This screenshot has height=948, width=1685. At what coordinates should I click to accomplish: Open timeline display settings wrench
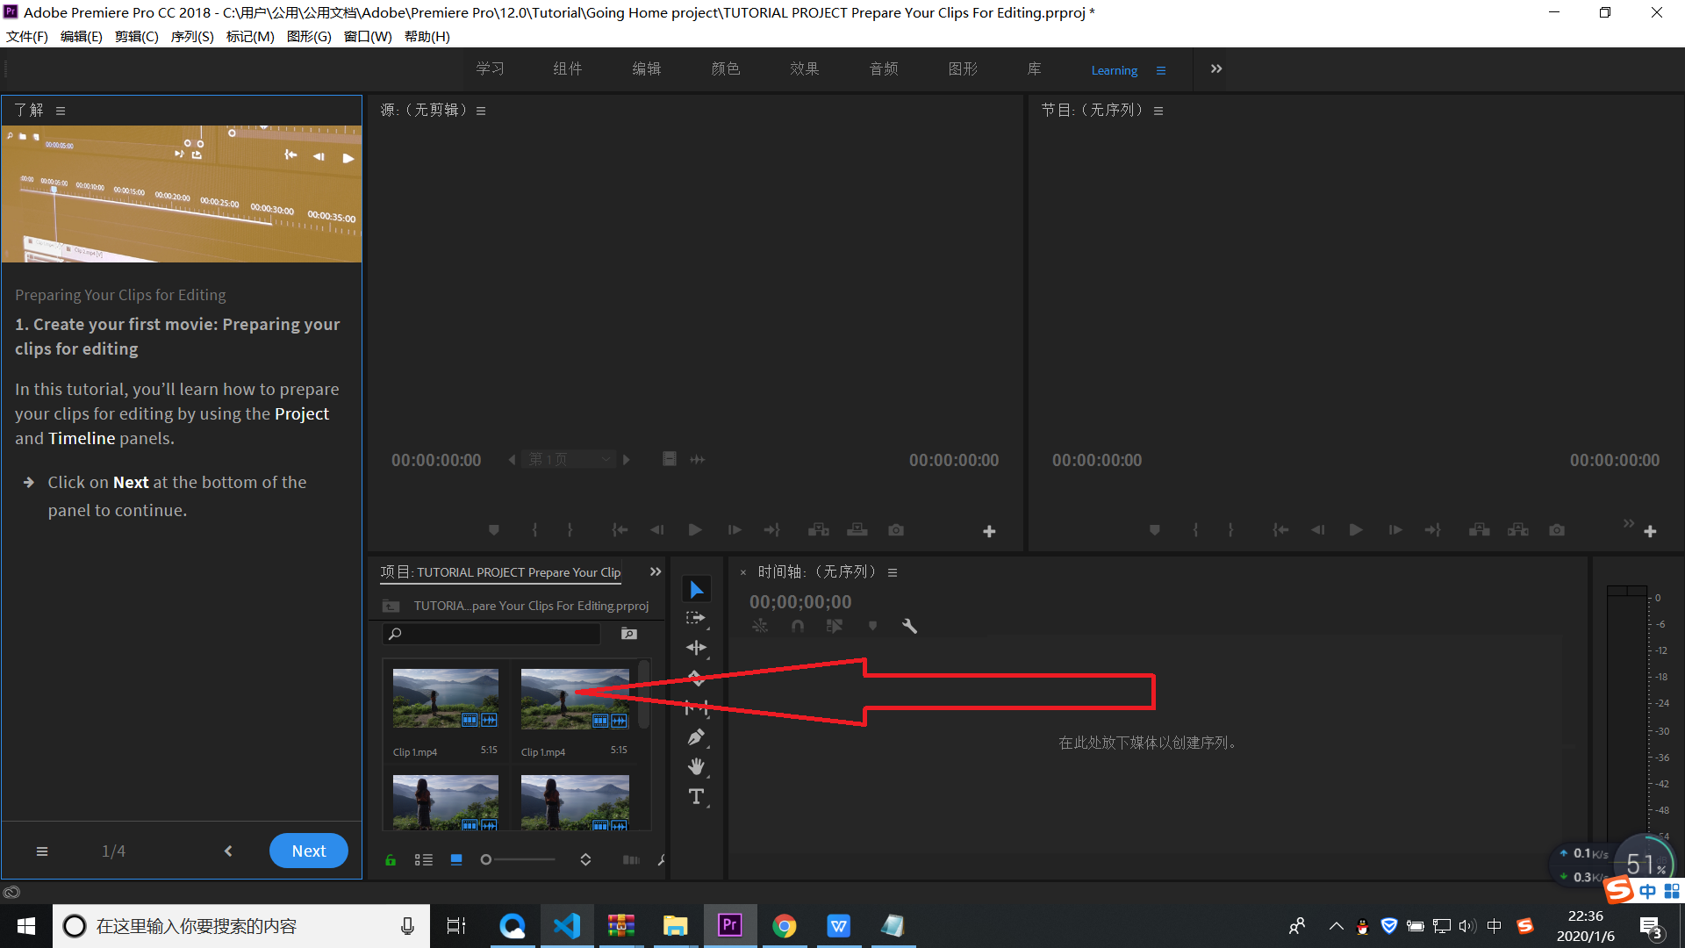[x=909, y=626]
